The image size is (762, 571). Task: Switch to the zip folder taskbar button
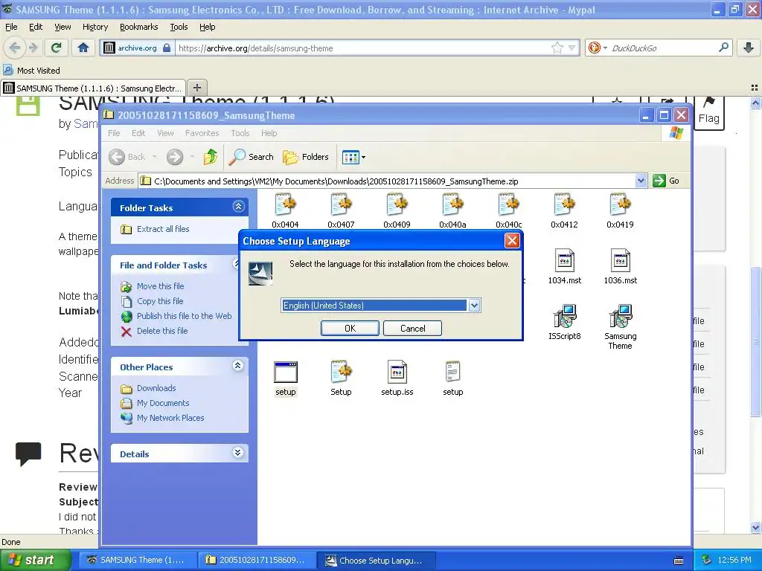(256, 561)
